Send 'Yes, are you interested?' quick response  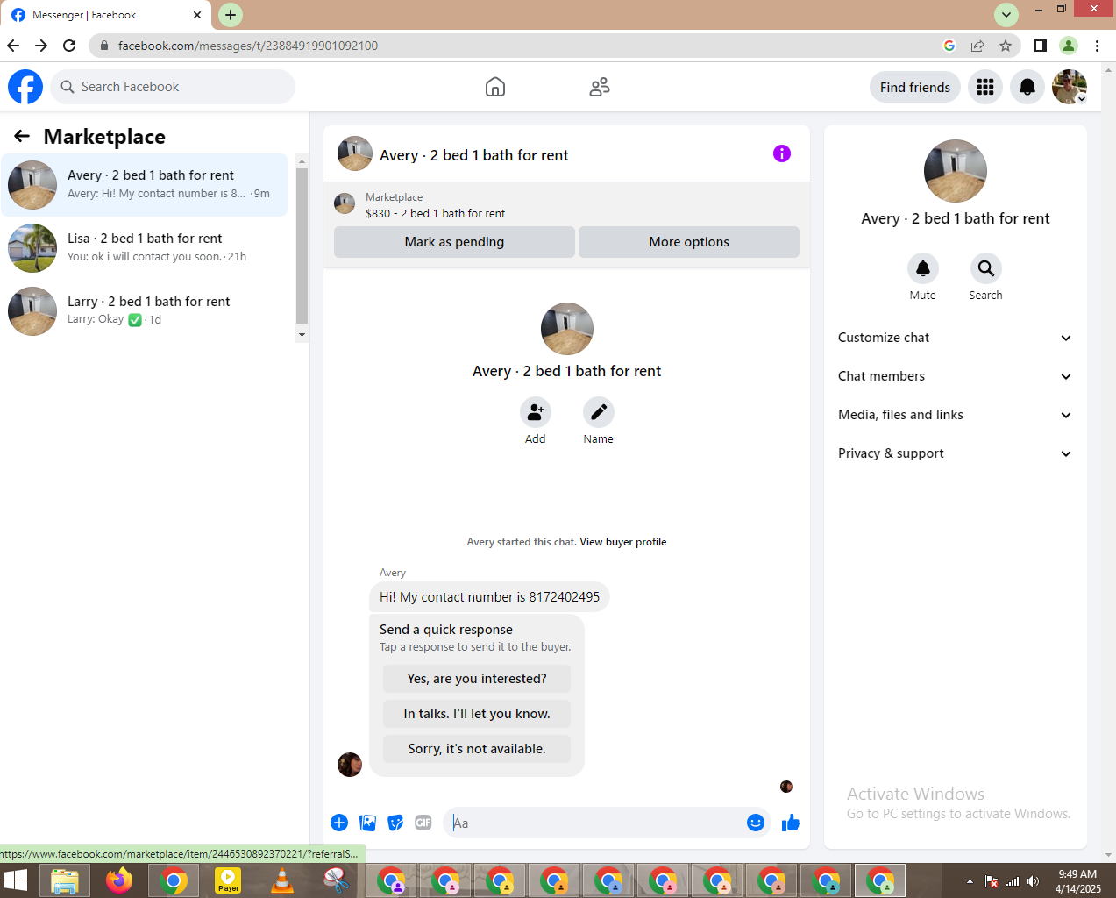[477, 679]
